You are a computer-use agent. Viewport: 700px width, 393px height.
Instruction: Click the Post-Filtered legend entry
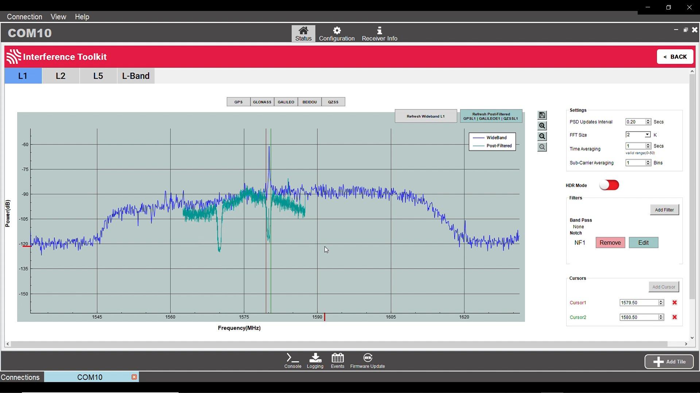coord(492,146)
